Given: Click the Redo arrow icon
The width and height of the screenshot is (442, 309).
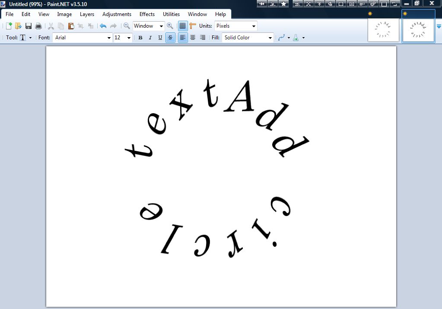Looking at the screenshot, I should [112, 26].
